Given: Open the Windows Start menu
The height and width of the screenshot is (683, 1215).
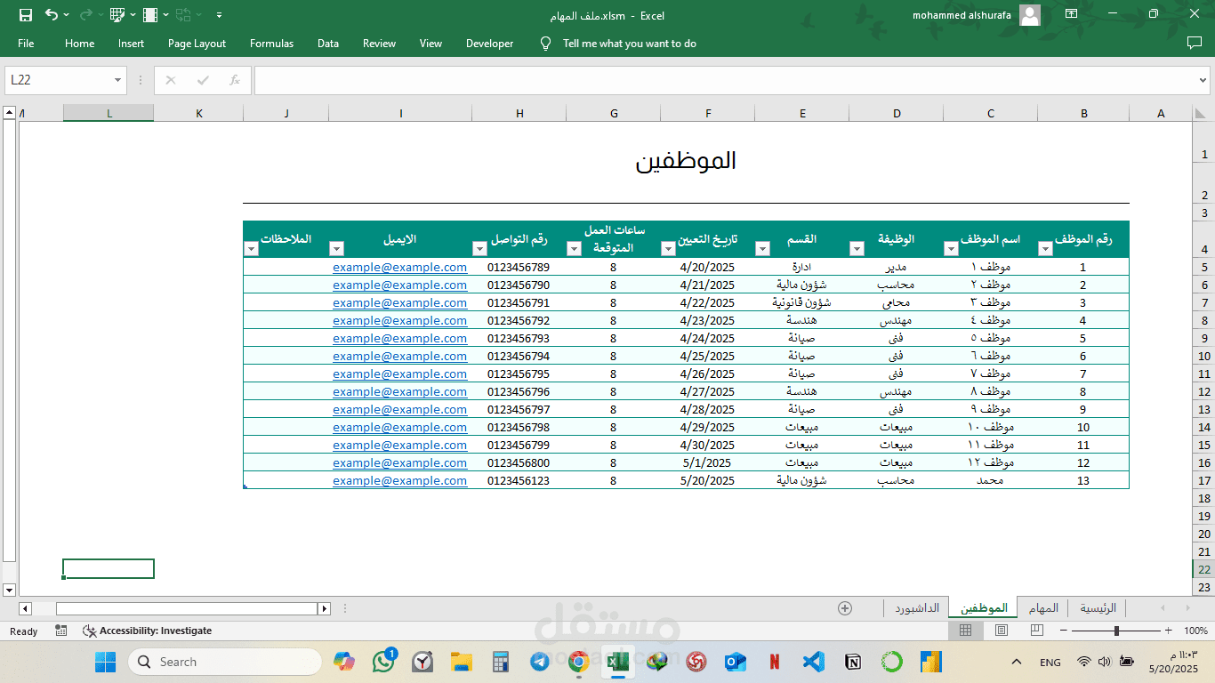Looking at the screenshot, I should (x=106, y=662).
